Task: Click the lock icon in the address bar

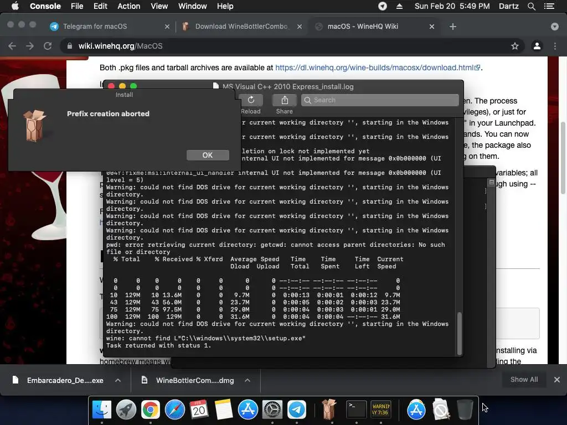Action: click(70, 46)
